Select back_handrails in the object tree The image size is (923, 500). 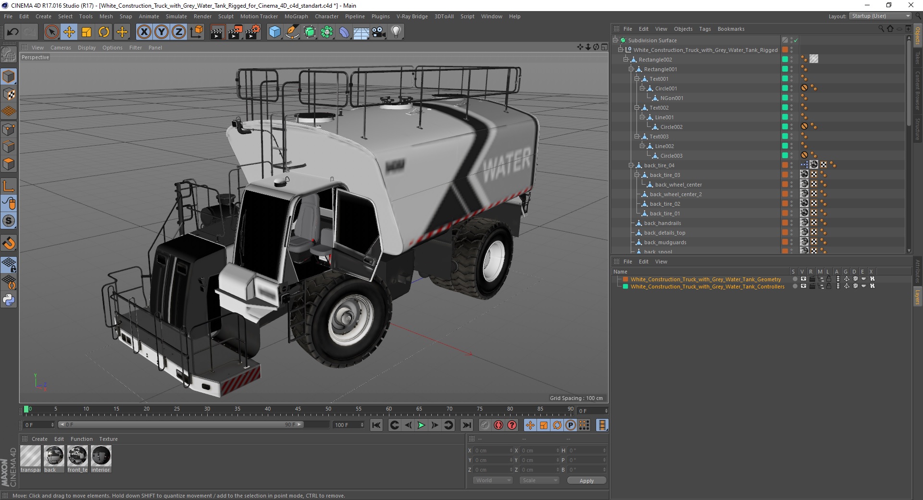[x=662, y=223]
